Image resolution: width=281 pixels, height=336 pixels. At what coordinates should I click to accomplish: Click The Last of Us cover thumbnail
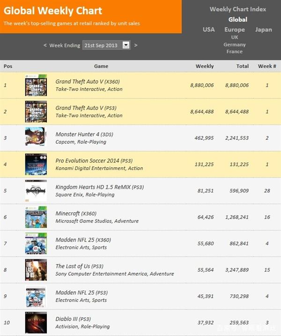(x=36, y=270)
